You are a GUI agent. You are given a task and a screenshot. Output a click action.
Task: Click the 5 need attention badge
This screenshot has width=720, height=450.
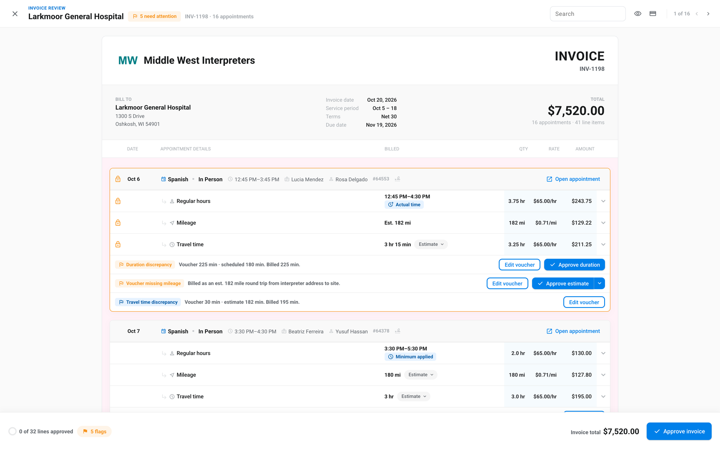[x=154, y=16]
